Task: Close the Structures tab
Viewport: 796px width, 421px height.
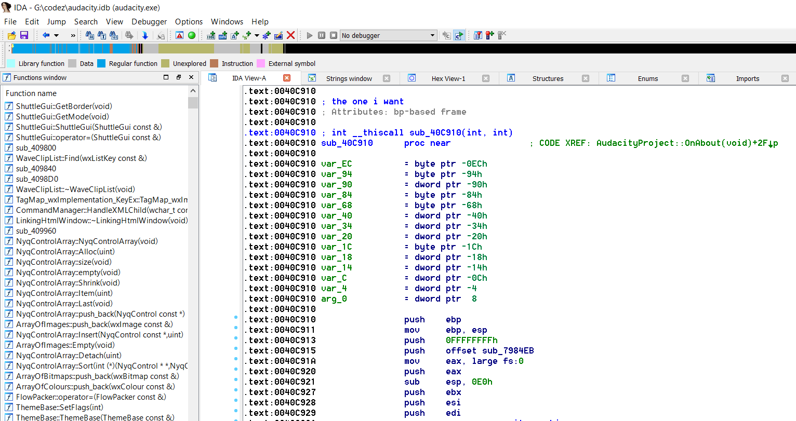Action: (586, 78)
